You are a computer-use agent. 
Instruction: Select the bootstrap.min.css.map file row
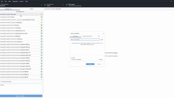pyautogui.click(x=21, y=33)
